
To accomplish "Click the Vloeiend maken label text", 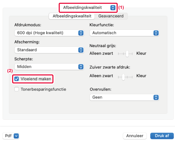I will click(36, 79).
